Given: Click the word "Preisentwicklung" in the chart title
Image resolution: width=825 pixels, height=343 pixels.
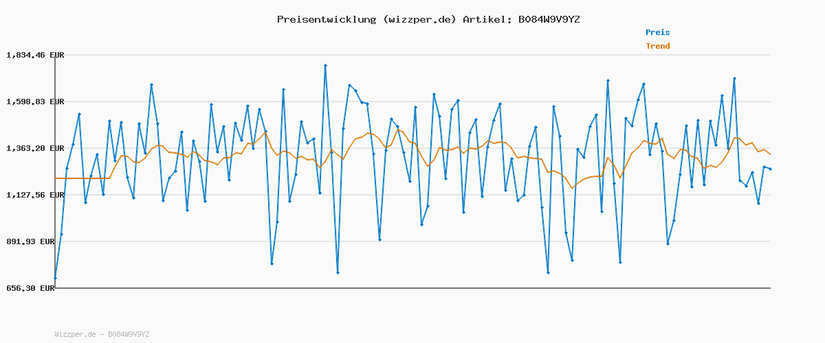Looking at the screenshot, I should tap(326, 19).
